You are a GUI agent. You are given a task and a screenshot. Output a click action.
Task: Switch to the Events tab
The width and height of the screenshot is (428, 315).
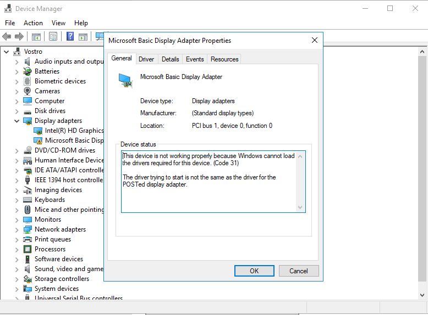tap(195, 59)
